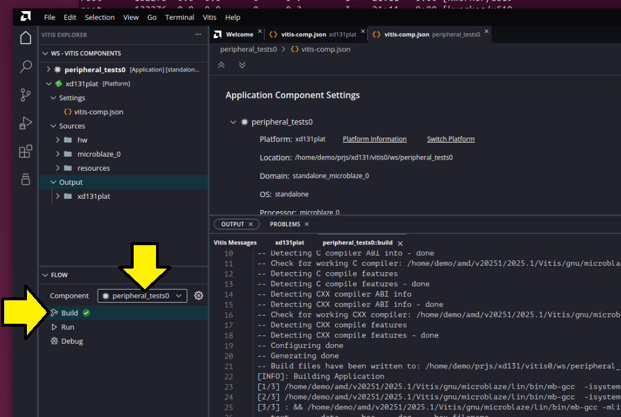Open the Extensions view

25,152
